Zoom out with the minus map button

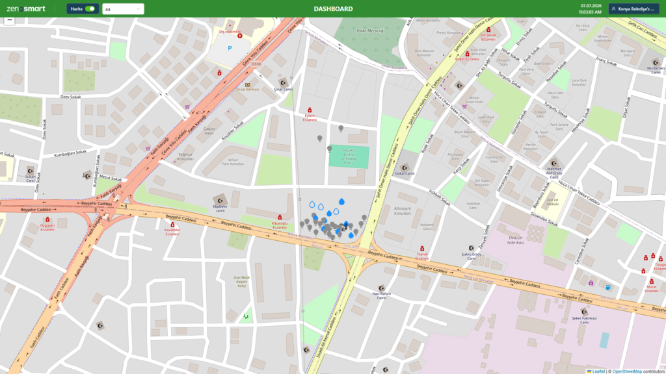coord(9,20)
